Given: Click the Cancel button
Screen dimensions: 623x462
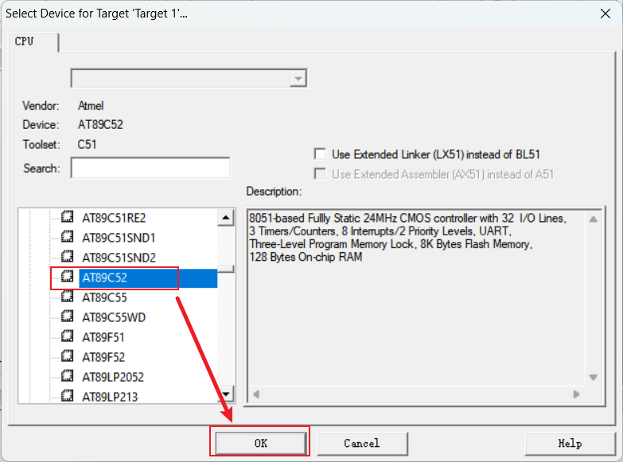Looking at the screenshot, I should point(362,443).
